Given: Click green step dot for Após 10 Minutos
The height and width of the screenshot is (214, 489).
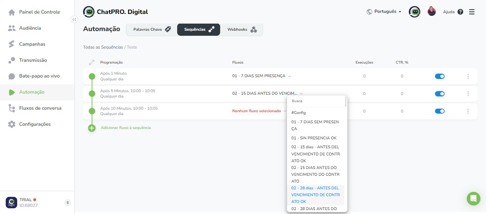Looking at the screenshot, I should point(92,111).
